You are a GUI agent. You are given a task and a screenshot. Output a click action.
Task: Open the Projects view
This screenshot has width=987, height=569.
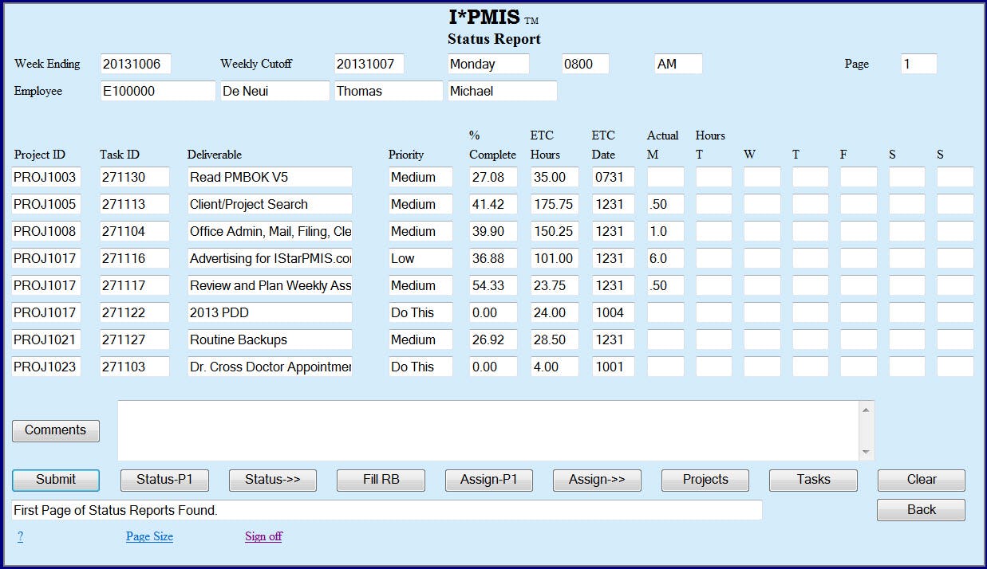click(705, 480)
